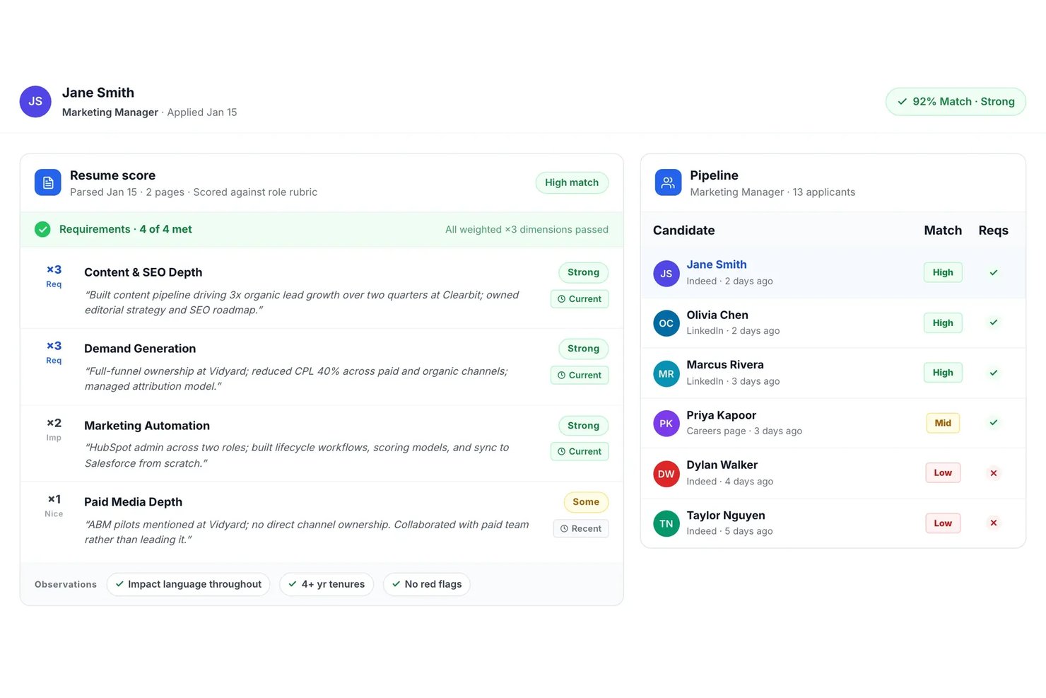1046x698 pixels.
Task: Select Marcus Rivera in the candidate list
Action: [x=833, y=373]
